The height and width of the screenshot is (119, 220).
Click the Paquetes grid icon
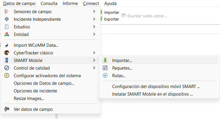point(105,68)
